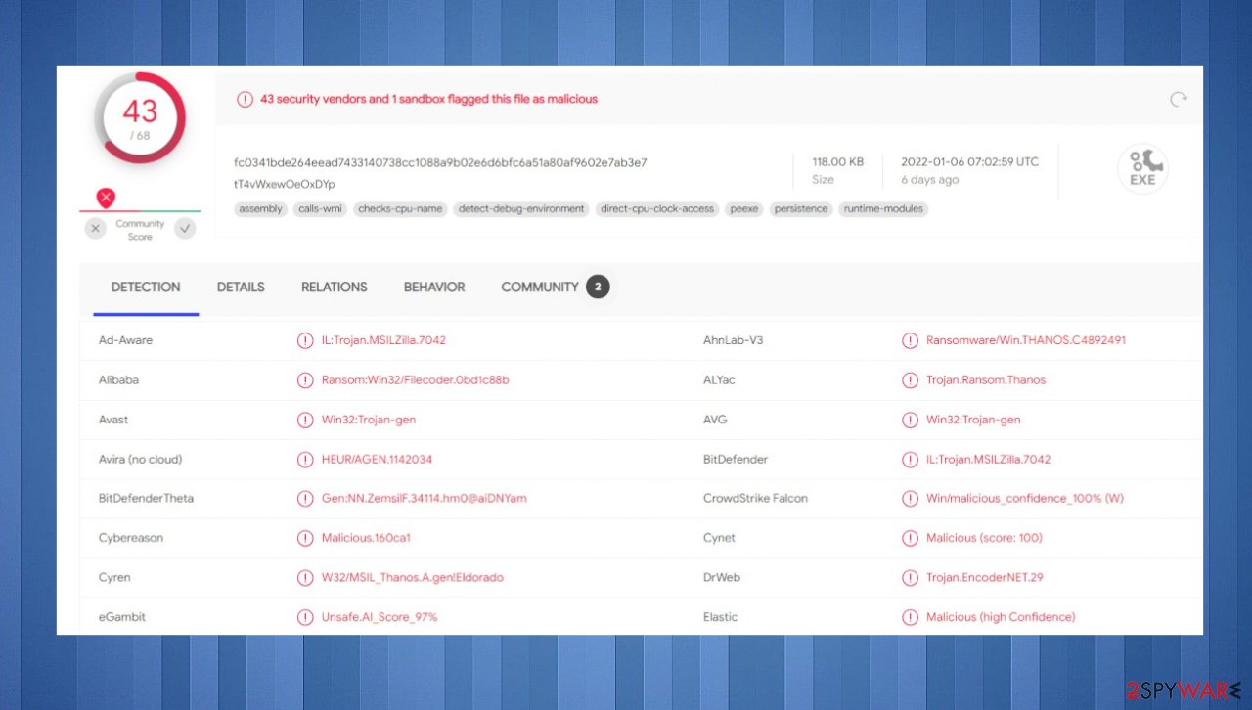Click the community score downvote X button
The image size is (1252, 710).
pyautogui.click(x=95, y=229)
